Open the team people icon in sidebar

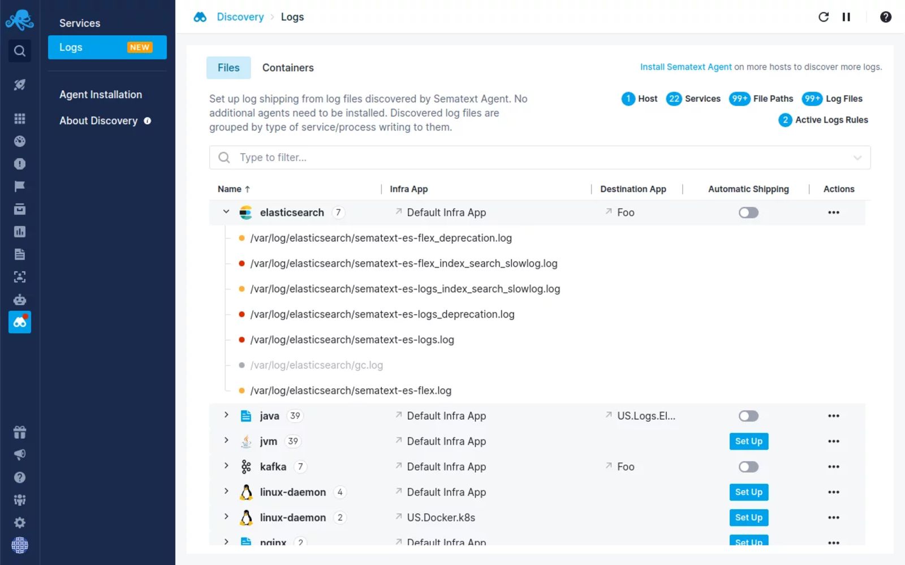point(20,500)
